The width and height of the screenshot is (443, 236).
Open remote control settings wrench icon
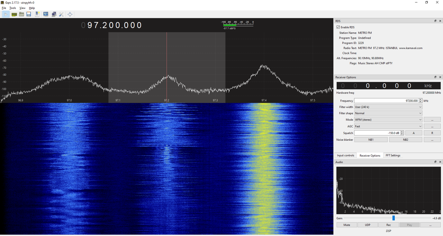pyautogui.click(x=61, y=14)
